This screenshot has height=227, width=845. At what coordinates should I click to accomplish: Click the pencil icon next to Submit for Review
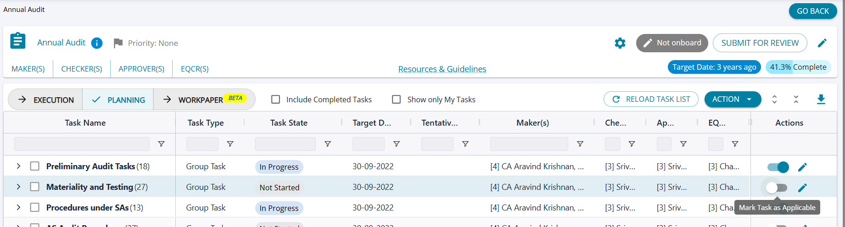[x=822, y=43]
